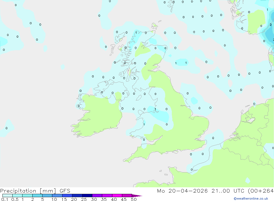Click the '25' legend scale label
The width and height of the screenshot is (274, 201).
84,199
